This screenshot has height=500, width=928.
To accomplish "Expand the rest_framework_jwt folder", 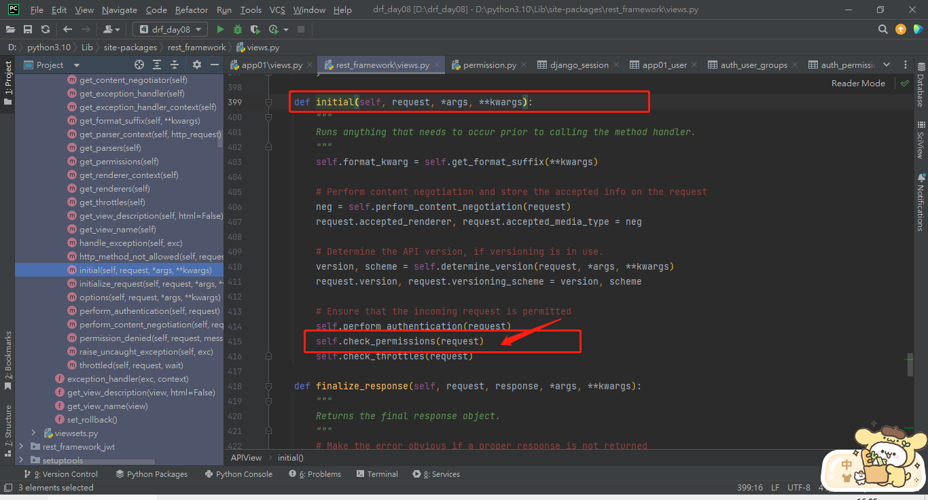I will (x=21, y=446).
